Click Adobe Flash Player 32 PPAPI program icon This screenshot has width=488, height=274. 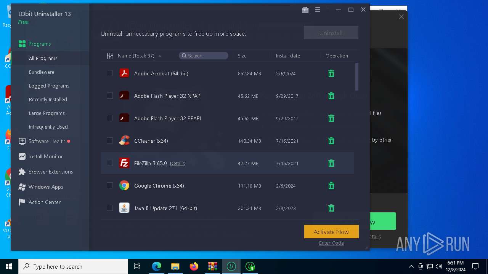coord(124,118)
